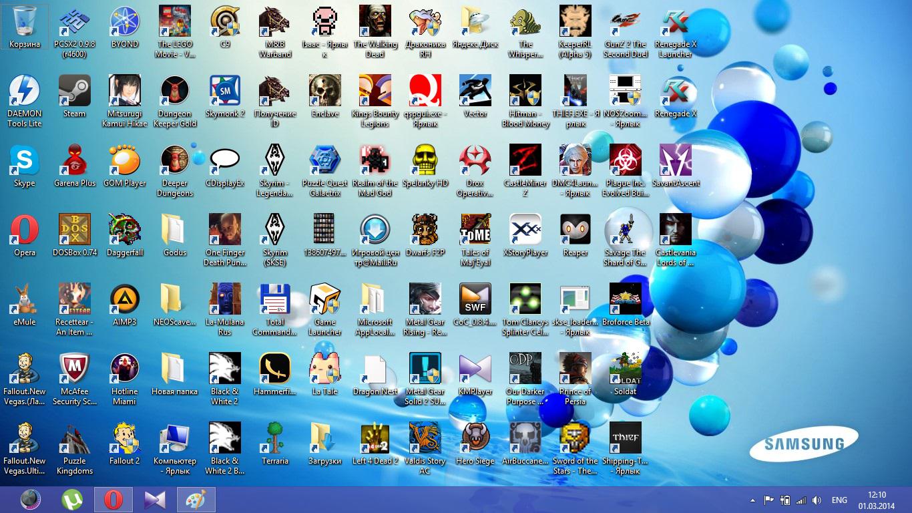Image resolution: width=912 pixels, height=513 pixels.
Task: Open the DOSBox 0.74 shortcut
Action: point(74,230)
